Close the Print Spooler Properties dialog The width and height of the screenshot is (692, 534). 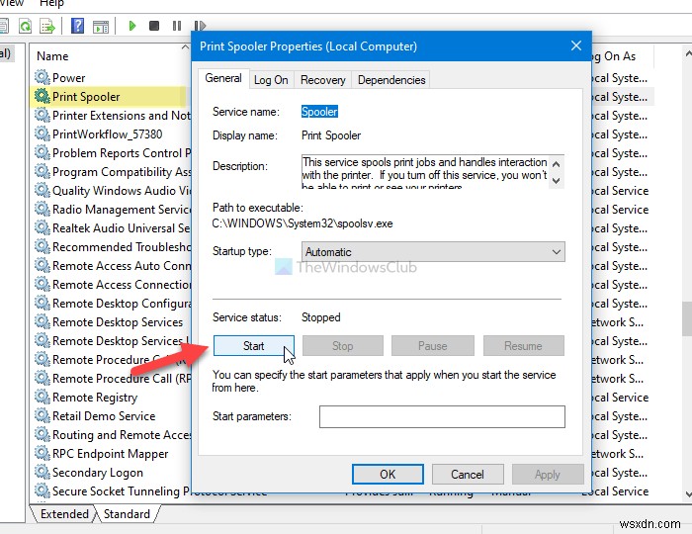tap(575, 45)
